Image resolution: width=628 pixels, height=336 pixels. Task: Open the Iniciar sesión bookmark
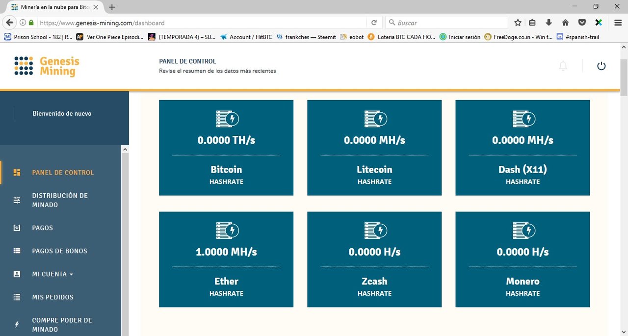[460, 37]
